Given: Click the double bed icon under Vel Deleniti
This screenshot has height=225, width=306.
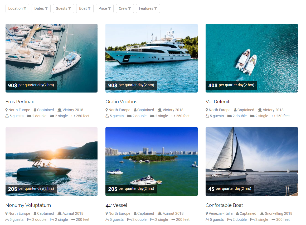Looking at the screenshot, I should point(230,116).
